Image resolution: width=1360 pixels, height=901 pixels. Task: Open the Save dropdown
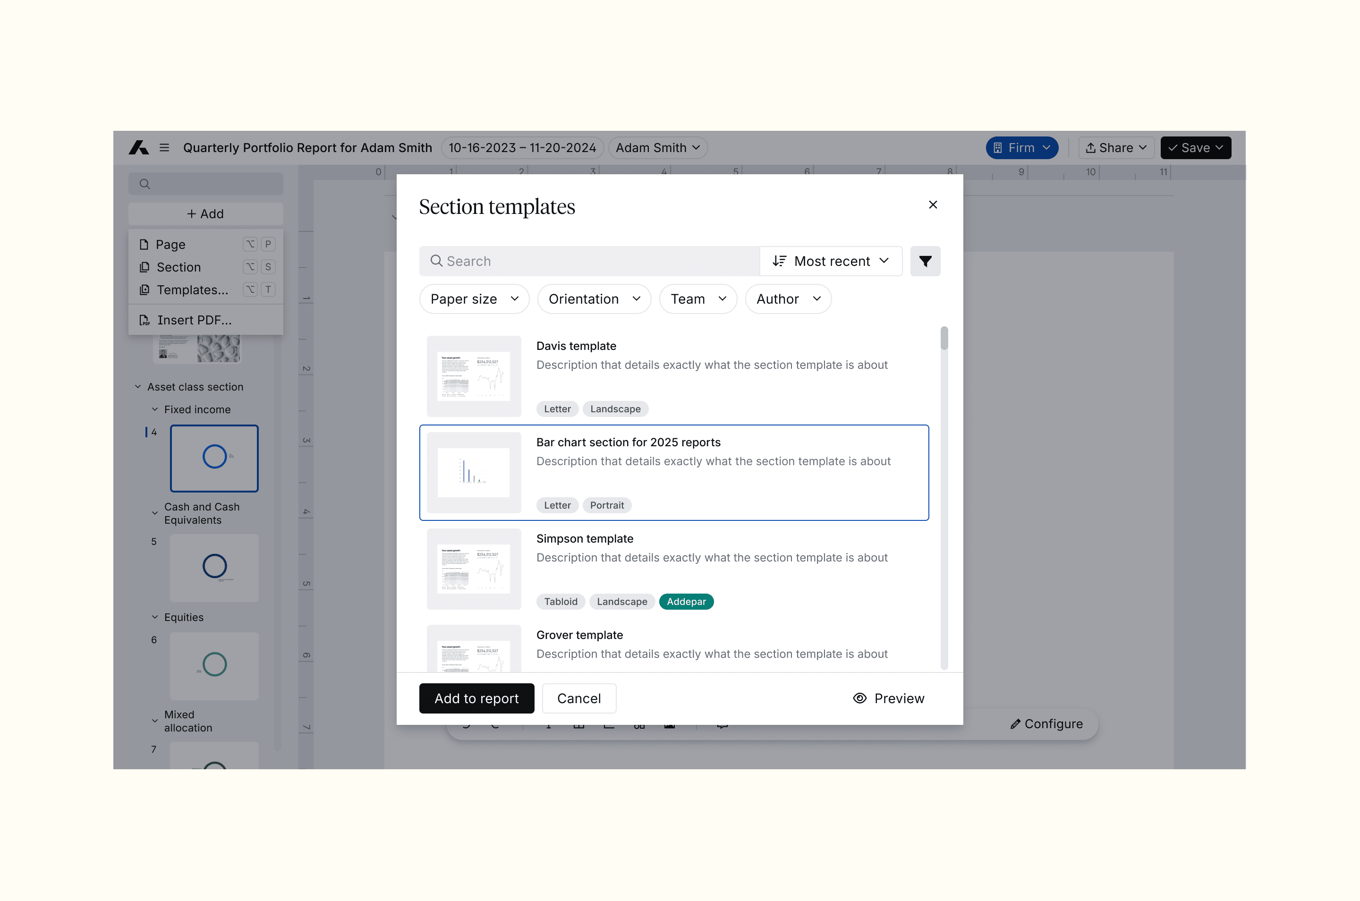click(1196, 148)
